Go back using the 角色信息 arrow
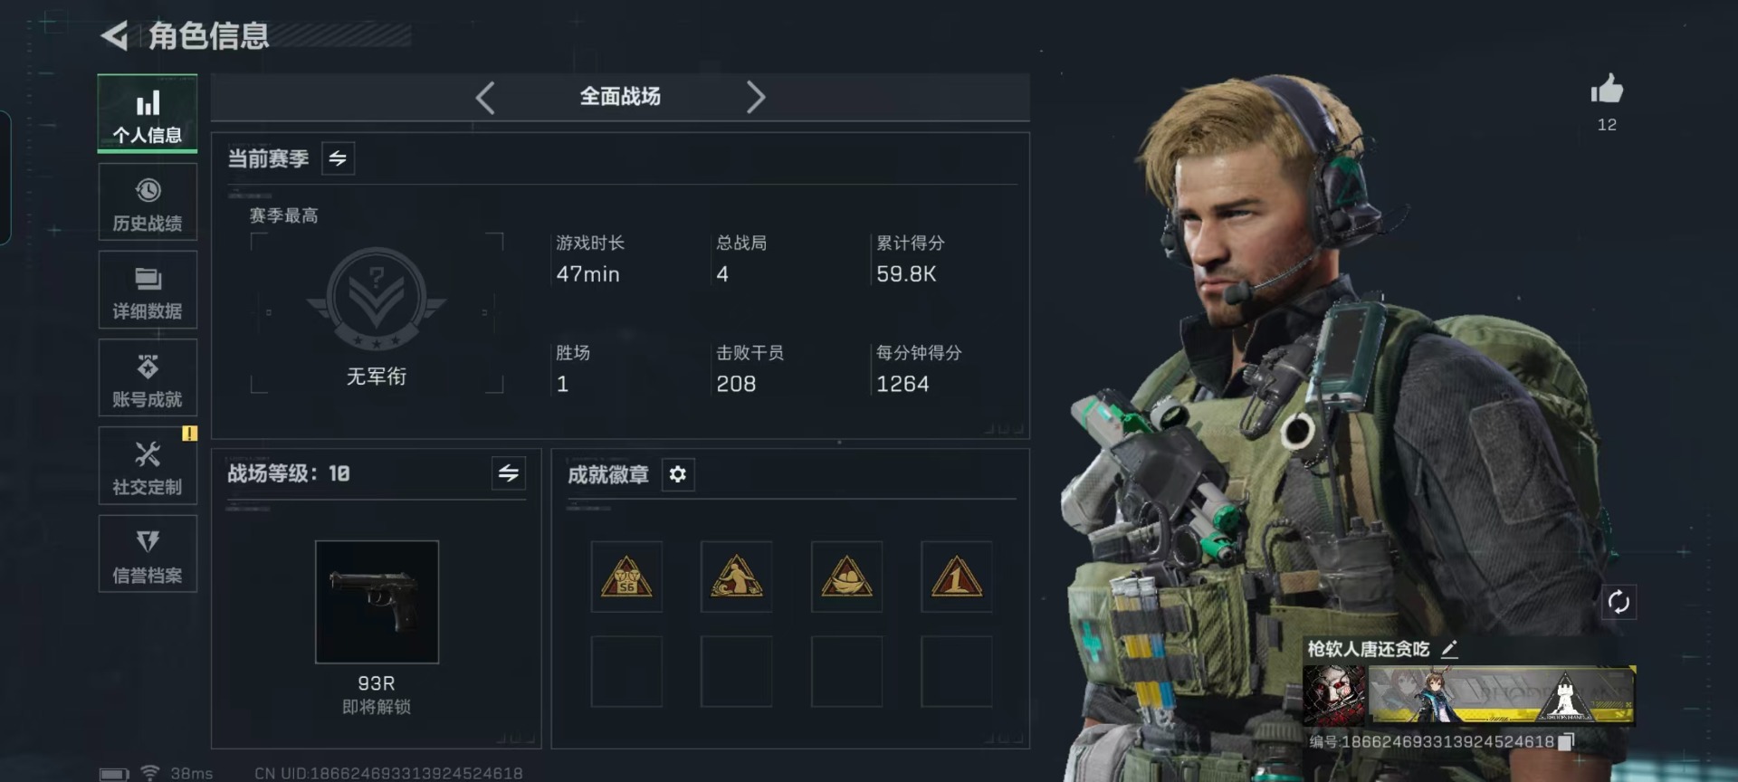The width and height of the screenshot is (1738, 782). pos(115,35)
